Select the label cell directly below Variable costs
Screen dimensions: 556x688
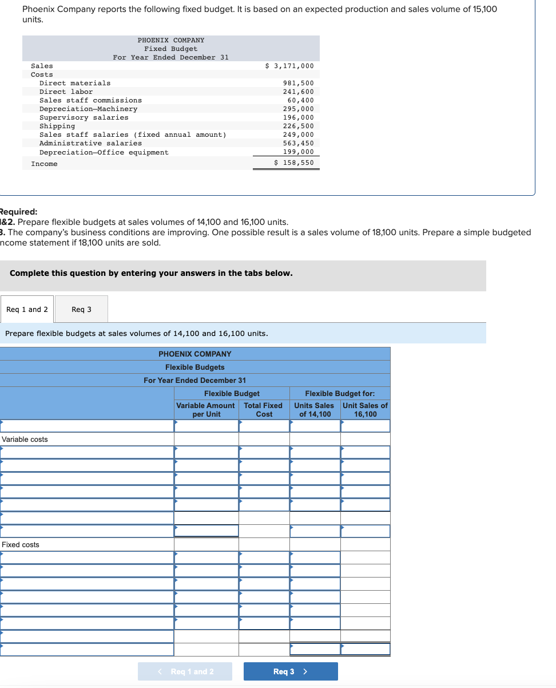(87, 452)
